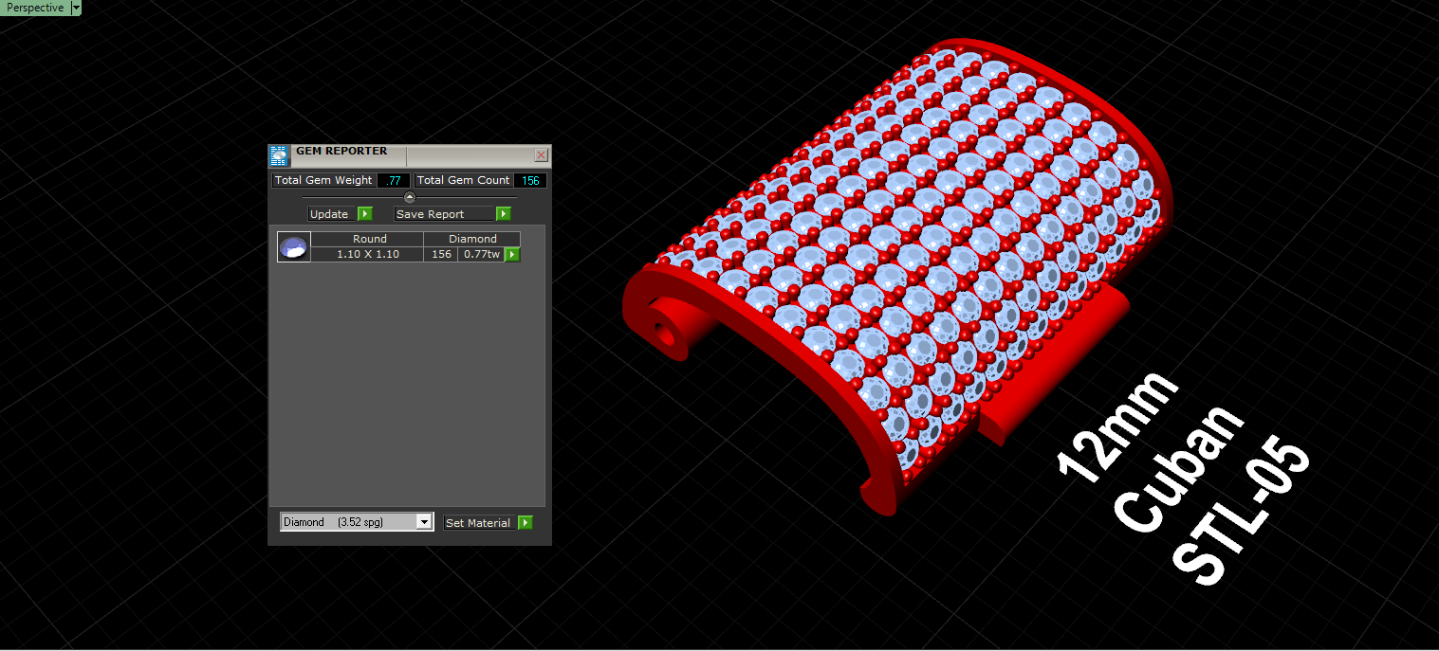Select the 12mm Cuban STL-05 text object
This screenshot has height=651, width=1439.
tap(1183, 480)
